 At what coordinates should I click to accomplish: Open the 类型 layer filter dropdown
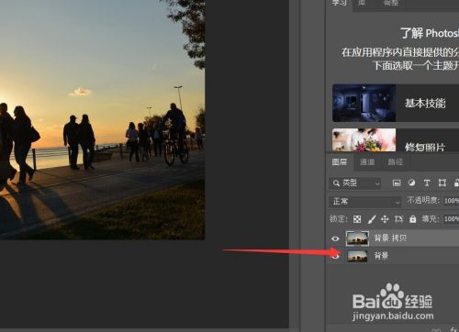point(355,183)
